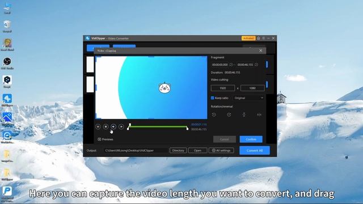The height and width of the screenshot is (204, 363).
Task: Confirm the video clipping settings
Action: [251, 139]
